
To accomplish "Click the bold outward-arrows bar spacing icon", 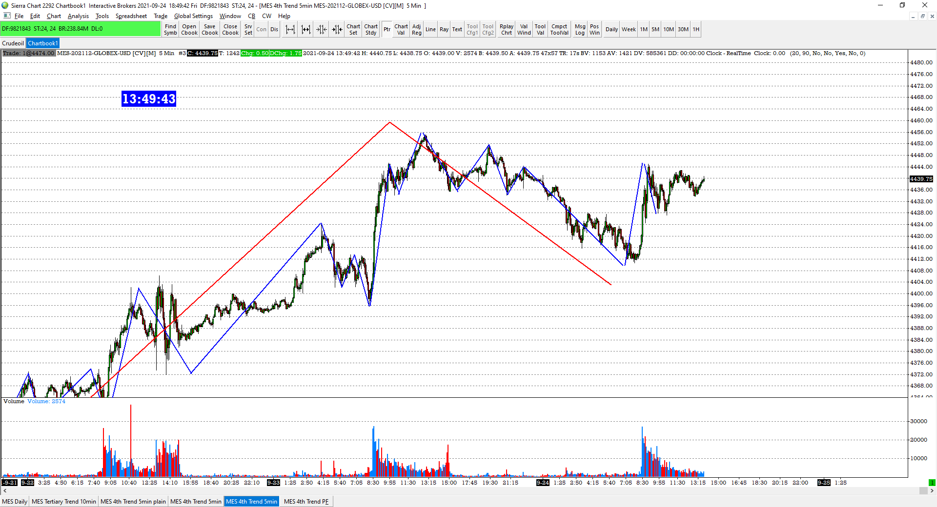I will (306, 30).
